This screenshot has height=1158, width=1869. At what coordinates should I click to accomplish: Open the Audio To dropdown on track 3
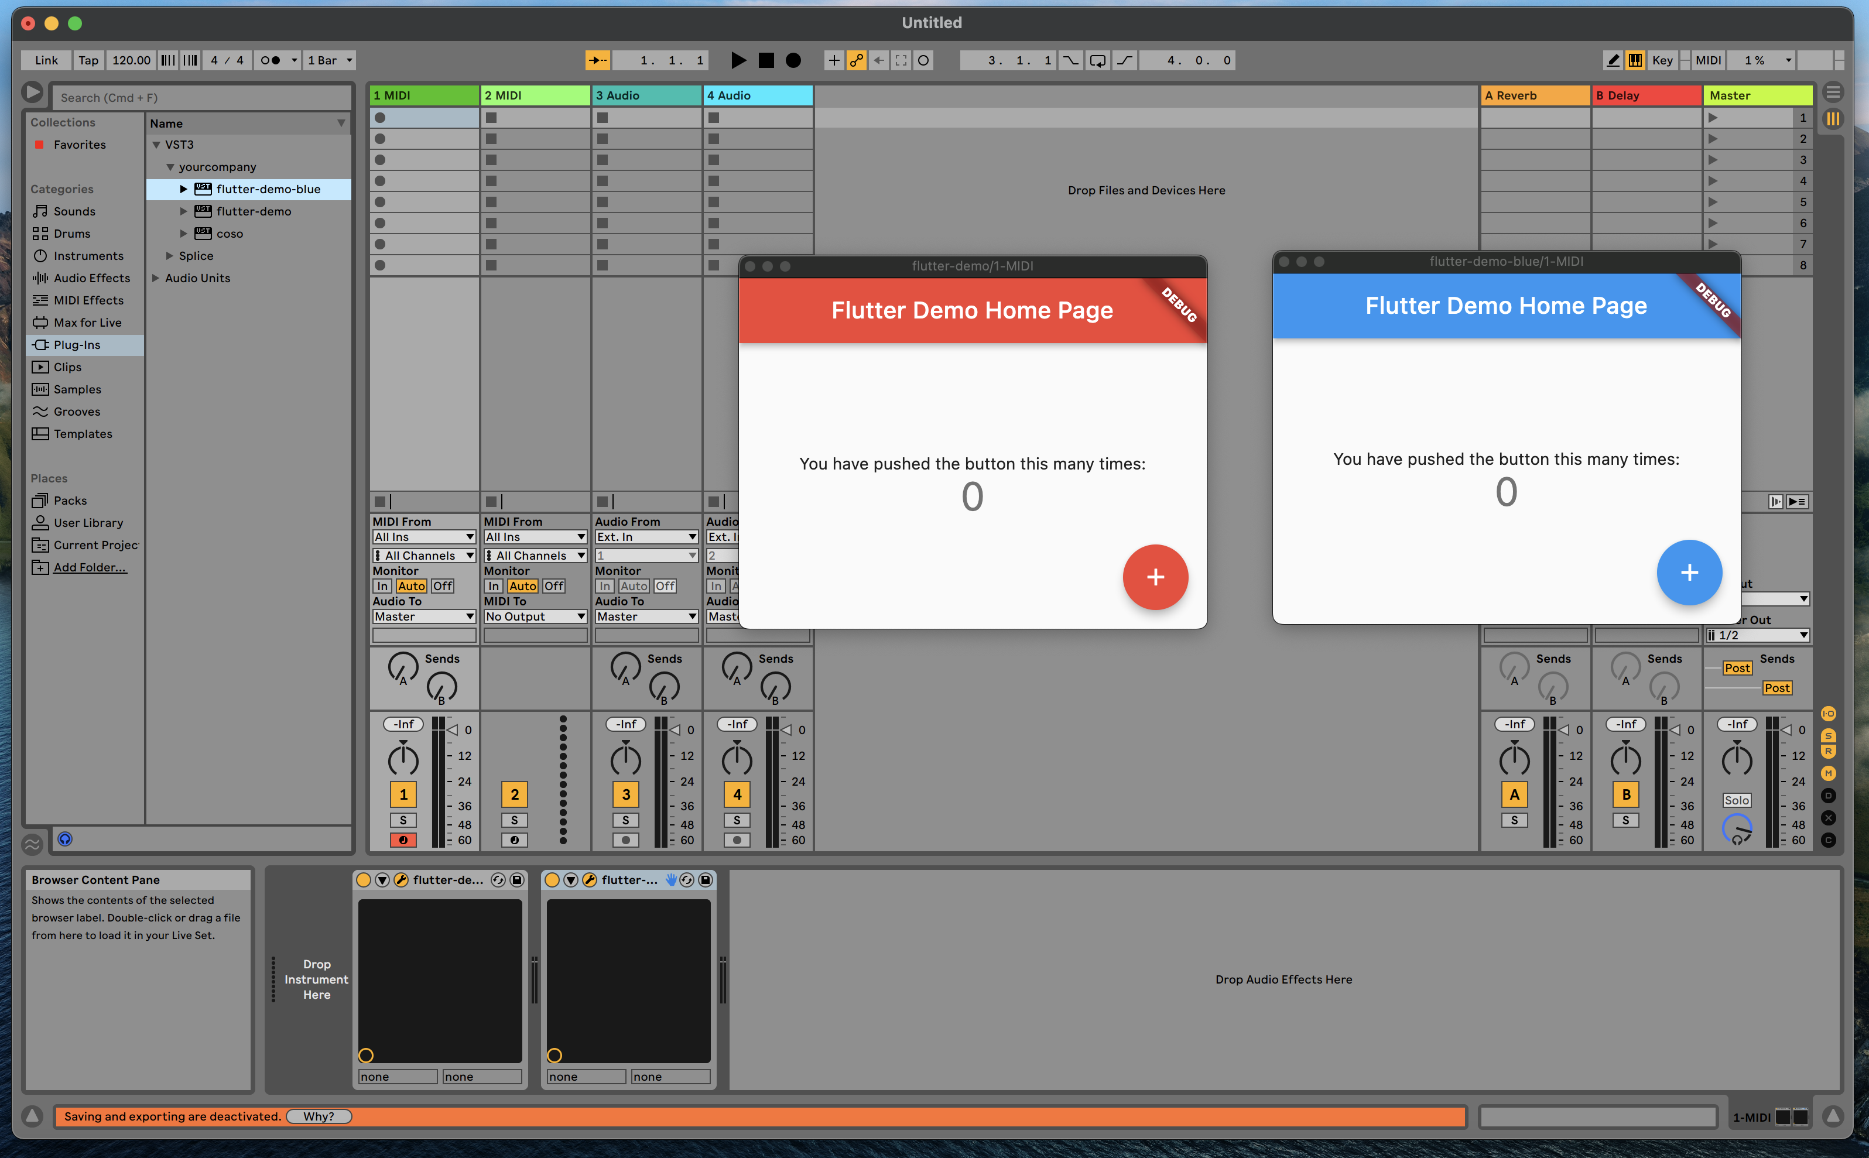pos(646,616)
